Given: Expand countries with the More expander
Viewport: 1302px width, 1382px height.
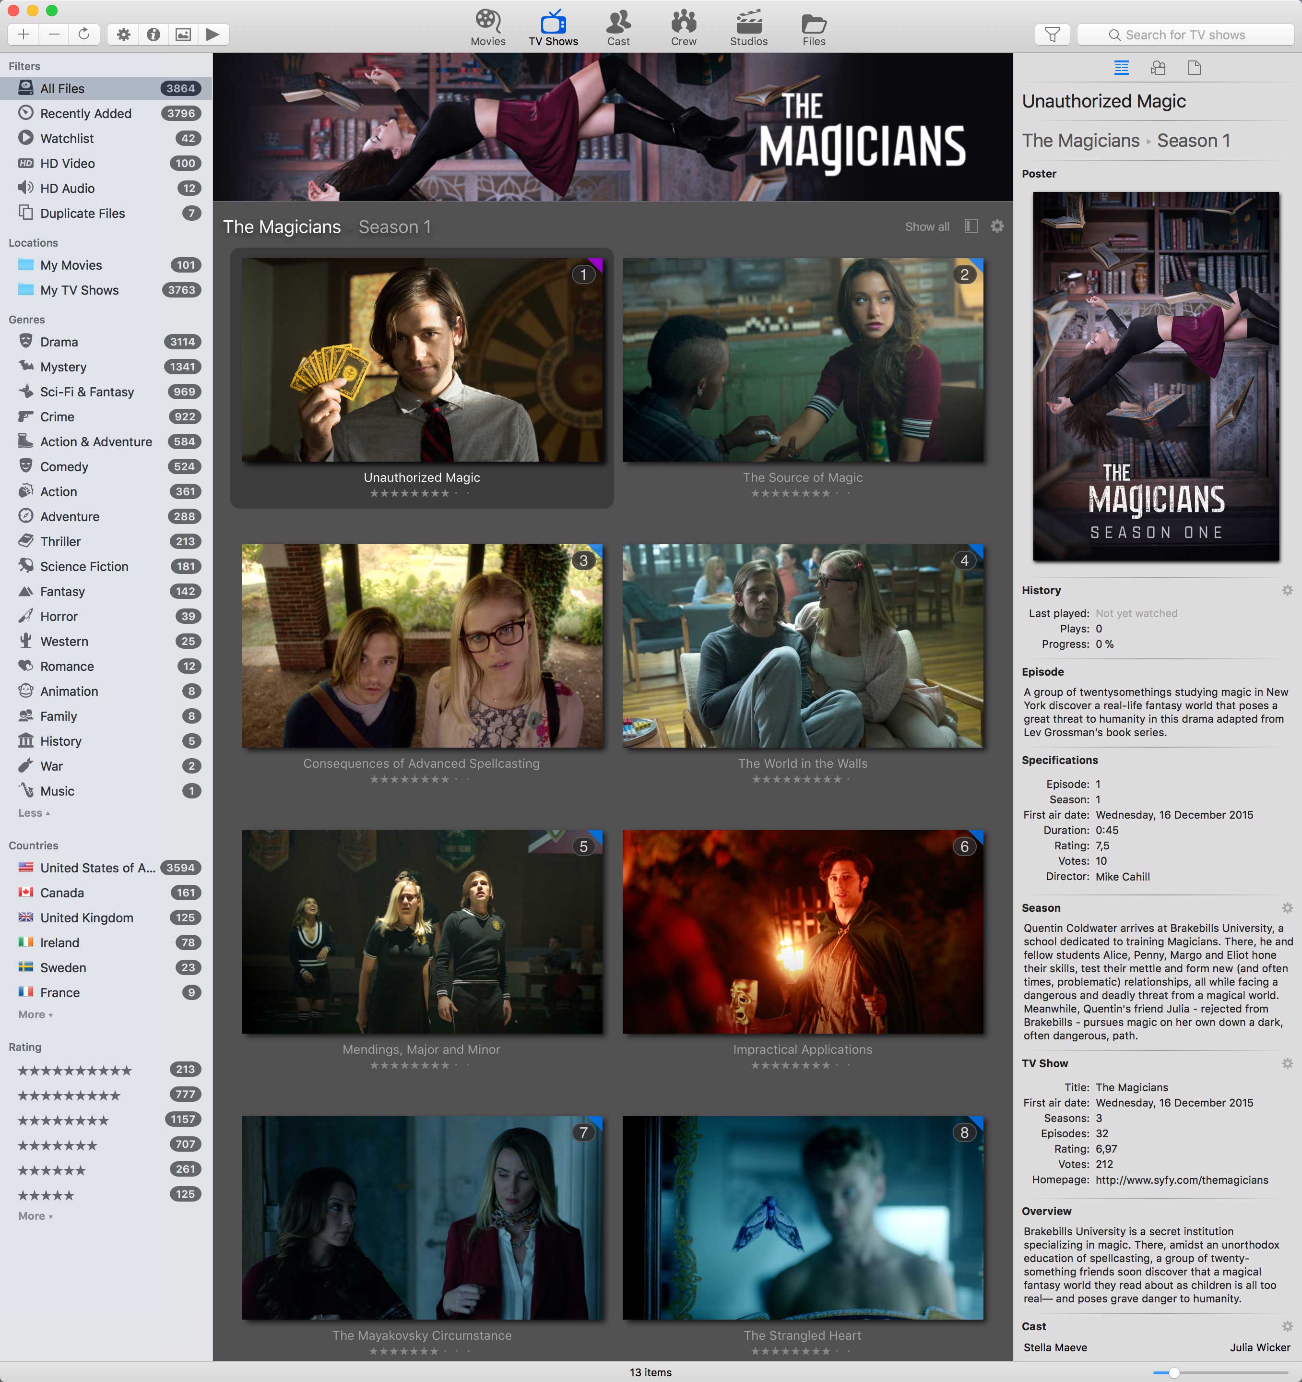Looking at the screenshot, I should pos(35,1014).
